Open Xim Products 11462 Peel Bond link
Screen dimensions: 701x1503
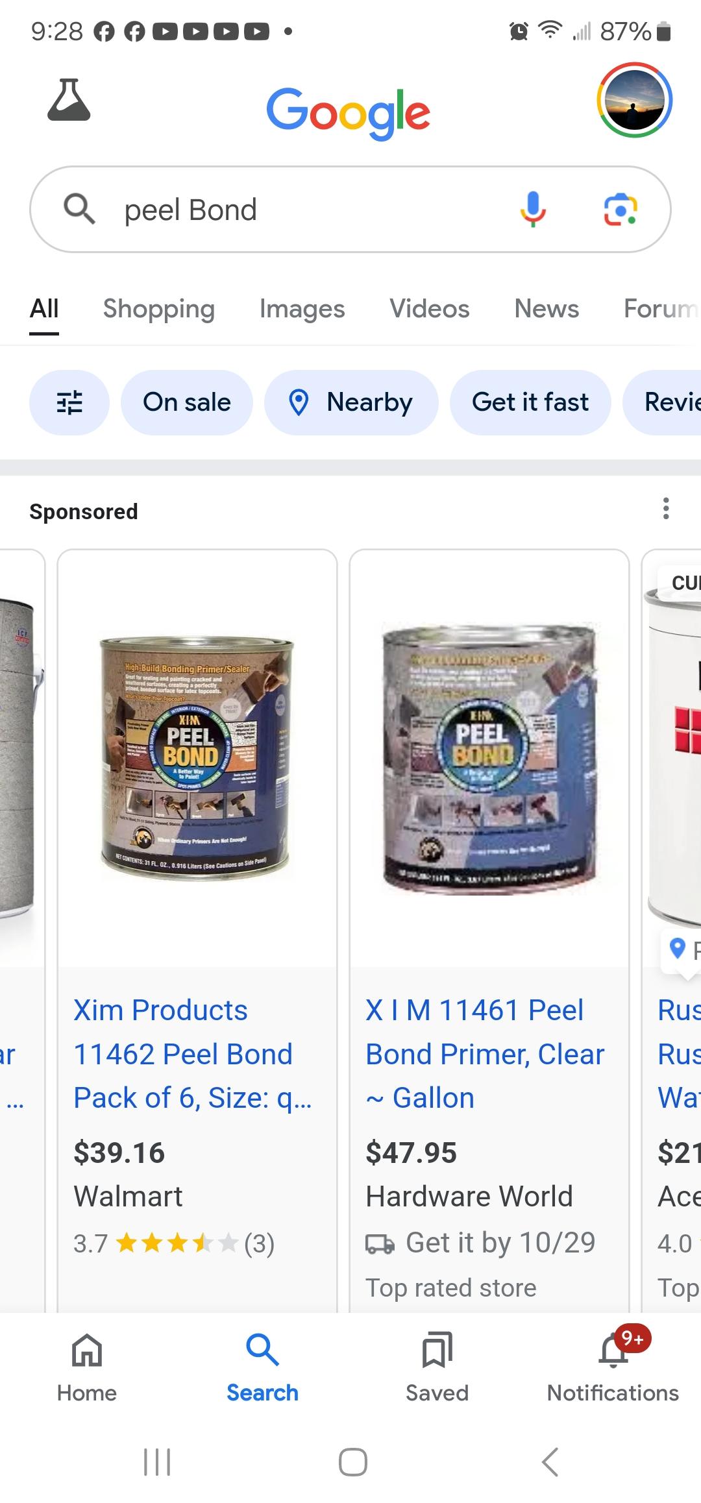[x=193, y=1054]
